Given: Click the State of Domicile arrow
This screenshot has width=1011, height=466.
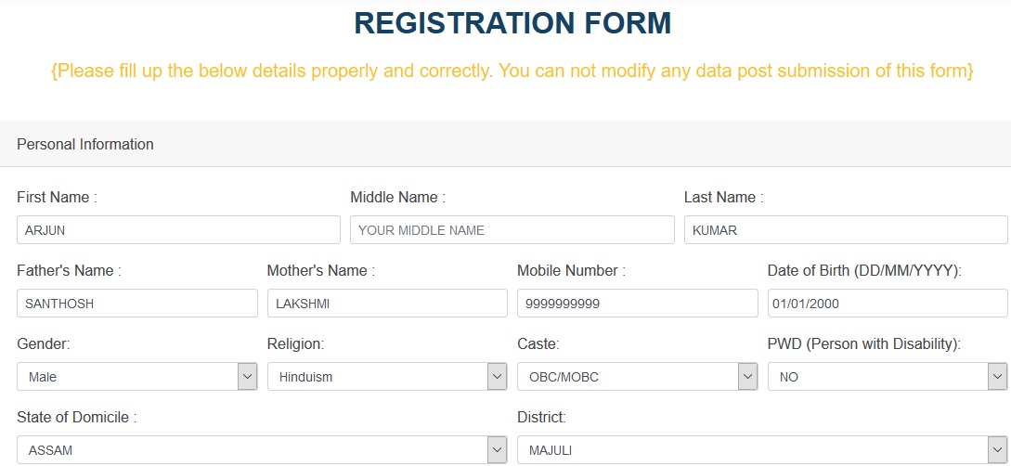Looking at the screenshot, I should click(x=498, y=450).
